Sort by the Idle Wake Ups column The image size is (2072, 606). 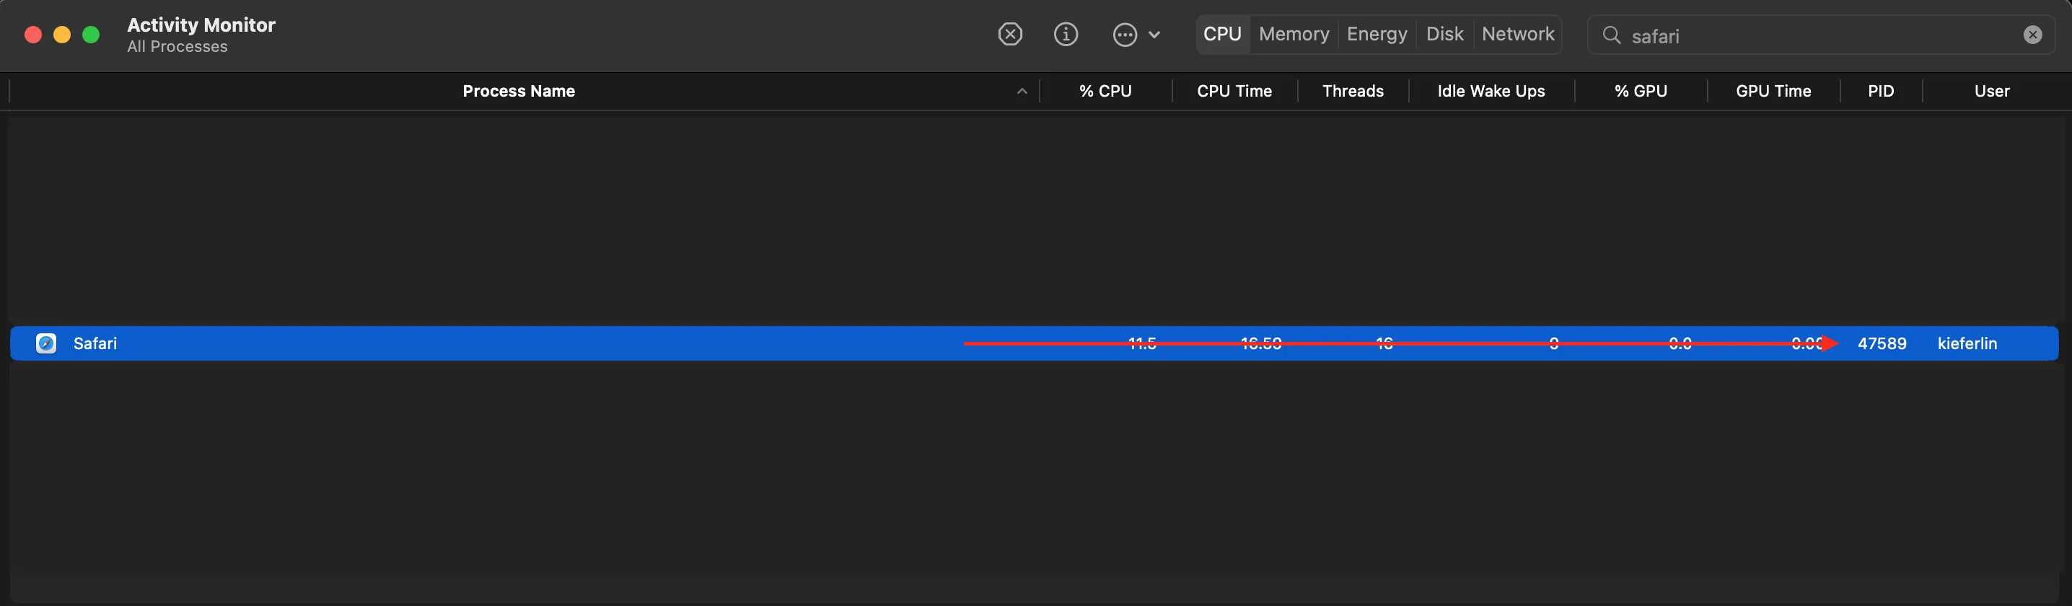point(1491,91)
